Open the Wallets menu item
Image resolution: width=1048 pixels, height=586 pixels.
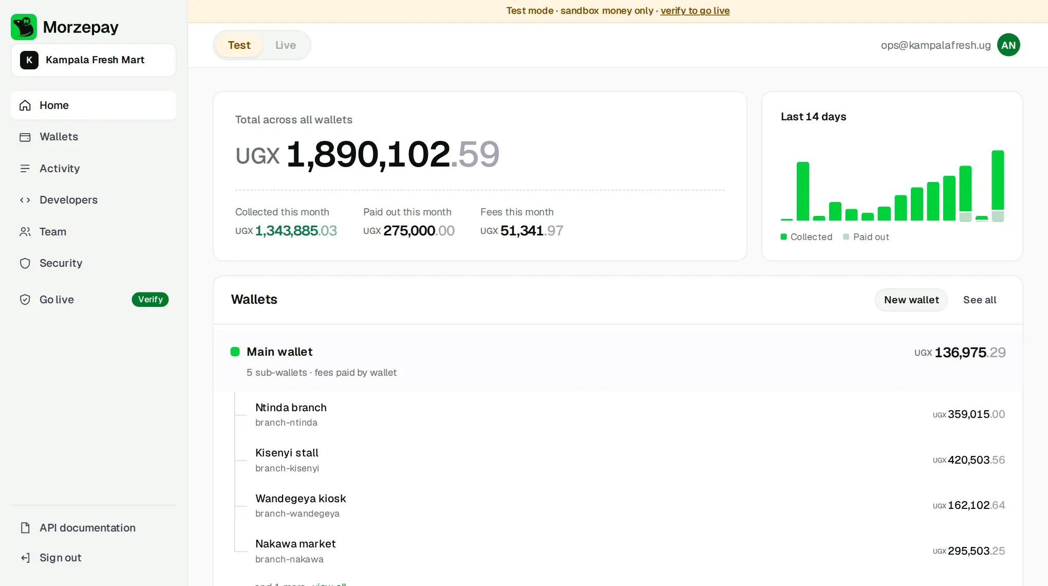click(x=93, y=137)
